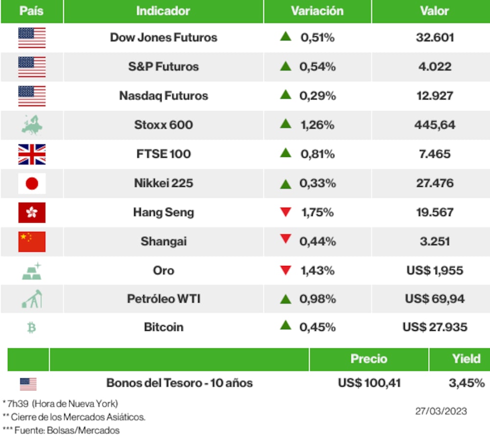Image resolution: width=490 pixels, height=442 pixels.
Task: Click the Europe map icon
Action: pyautogui.click(x=32, y=125)
